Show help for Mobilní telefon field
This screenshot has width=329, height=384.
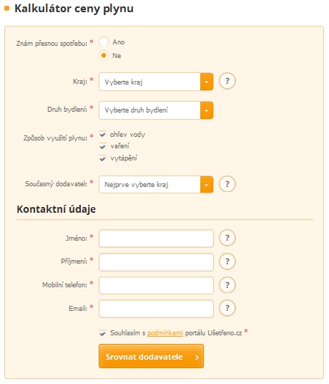click(227, 285)
